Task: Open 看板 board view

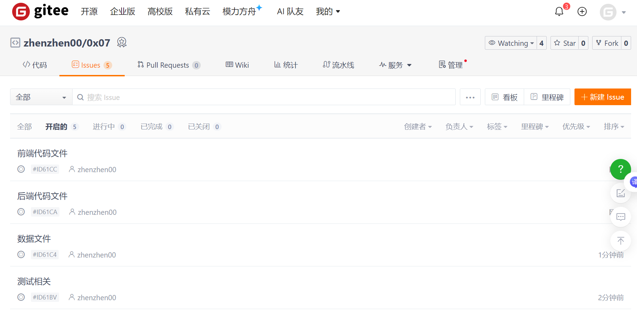Action: (505, 97)
